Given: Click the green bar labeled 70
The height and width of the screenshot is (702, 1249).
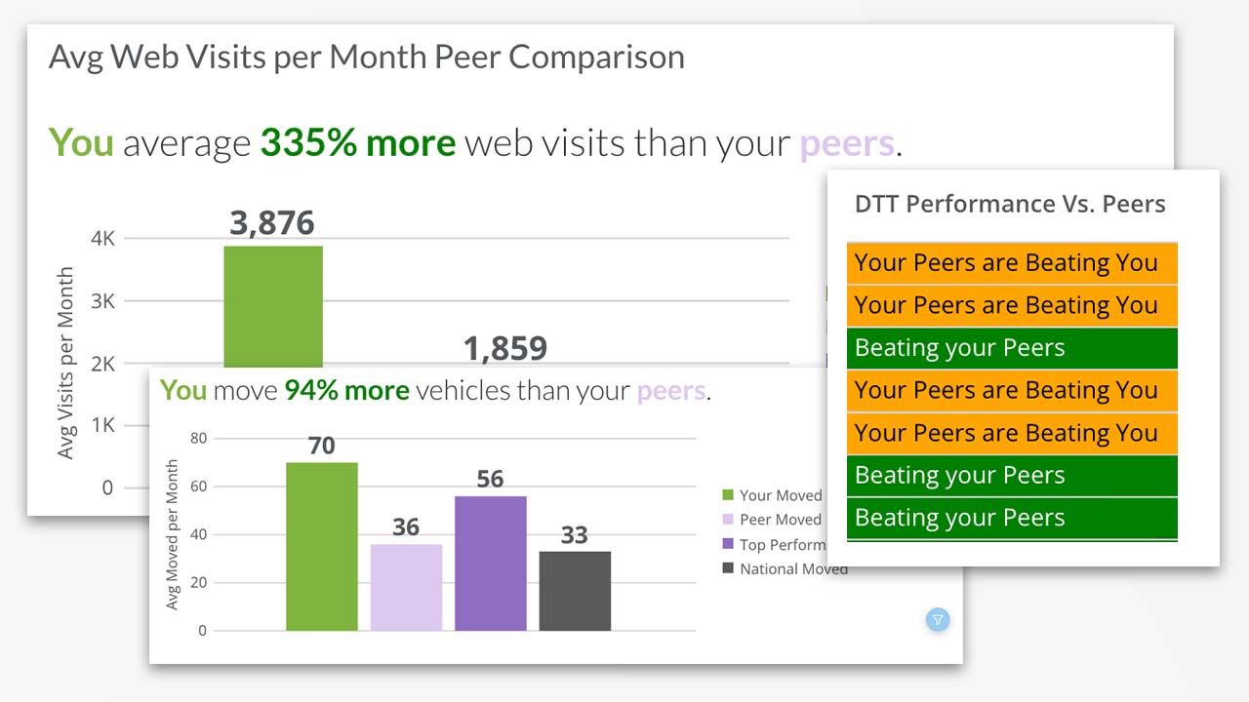Looking at the screenshot, I should pyautogui.click(x=322, y=546).
